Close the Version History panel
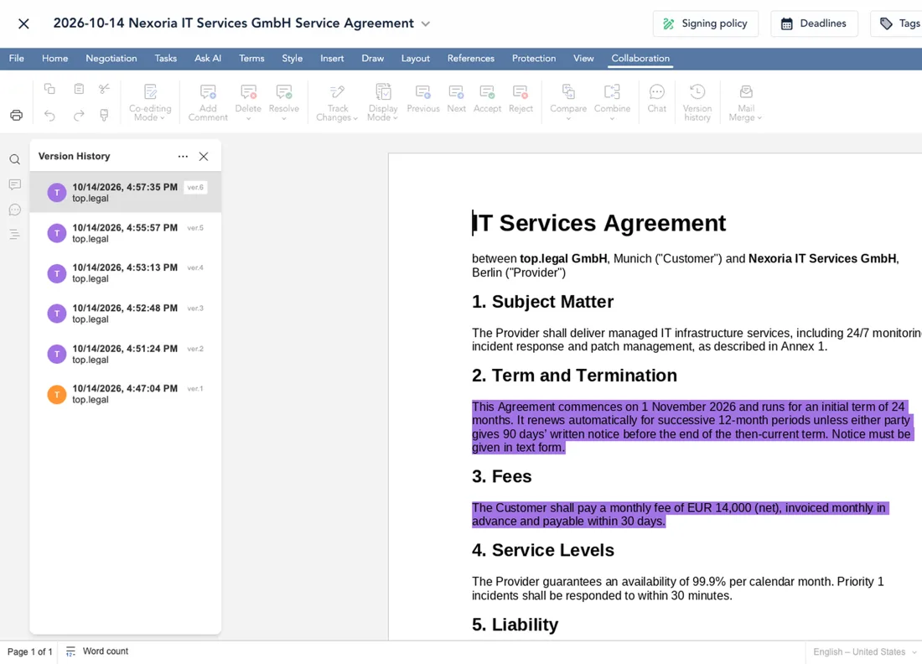Viewport: 922px width, 664px height. (x=204, y=157)
